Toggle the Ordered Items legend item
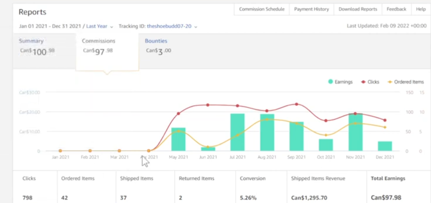The height and width of the screenshot is (203, 431). [x=405, y=82]
